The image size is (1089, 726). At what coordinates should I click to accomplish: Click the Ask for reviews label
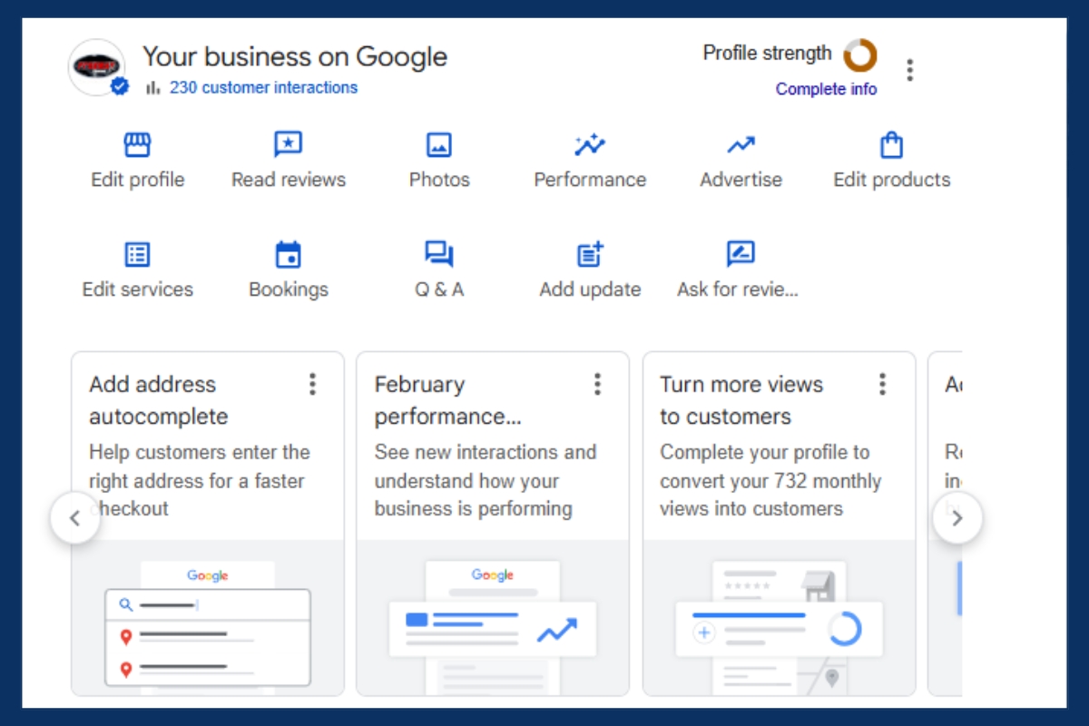[x=738, y=289]
